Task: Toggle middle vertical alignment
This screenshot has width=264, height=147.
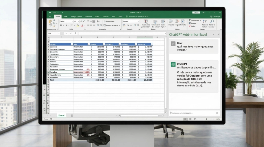Action: point(91,21)
